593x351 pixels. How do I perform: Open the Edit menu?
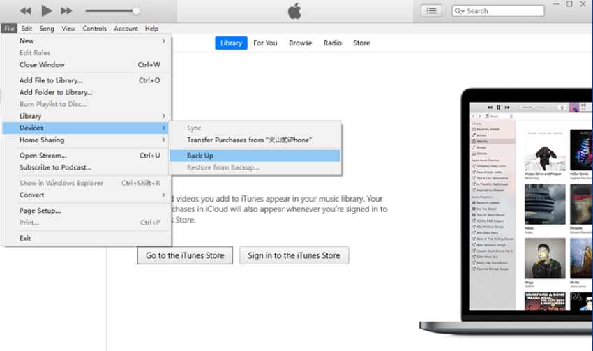[x=27, y=29]
